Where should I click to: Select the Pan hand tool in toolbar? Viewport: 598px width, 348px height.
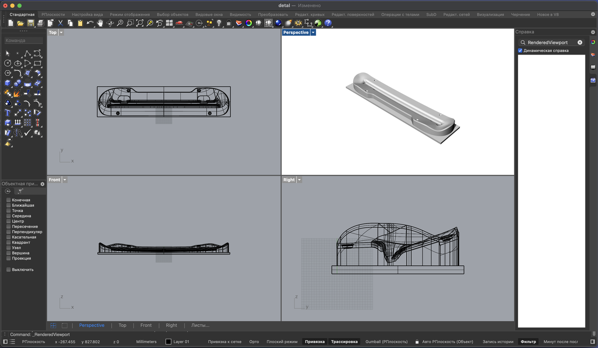tap(100, 23)
